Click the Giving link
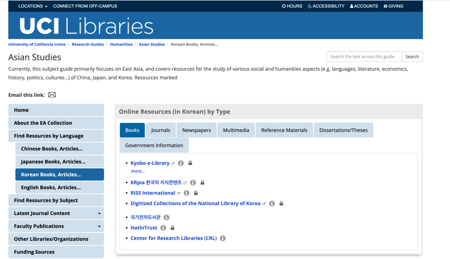This screenshot has width=450, height=259. [393, 6]
